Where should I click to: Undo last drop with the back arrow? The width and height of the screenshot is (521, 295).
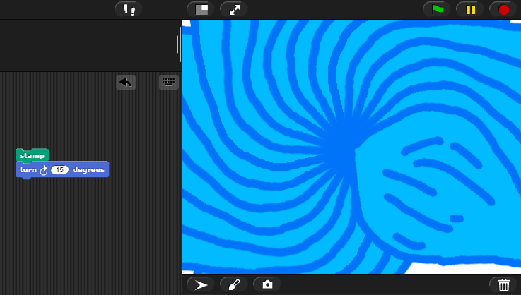126,83
